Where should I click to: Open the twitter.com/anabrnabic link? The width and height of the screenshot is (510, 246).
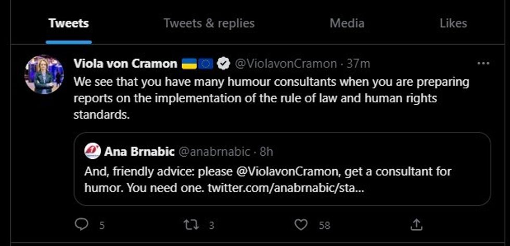click(x=286, y=187)
